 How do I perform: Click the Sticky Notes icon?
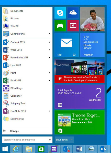[x=6, y=119]
